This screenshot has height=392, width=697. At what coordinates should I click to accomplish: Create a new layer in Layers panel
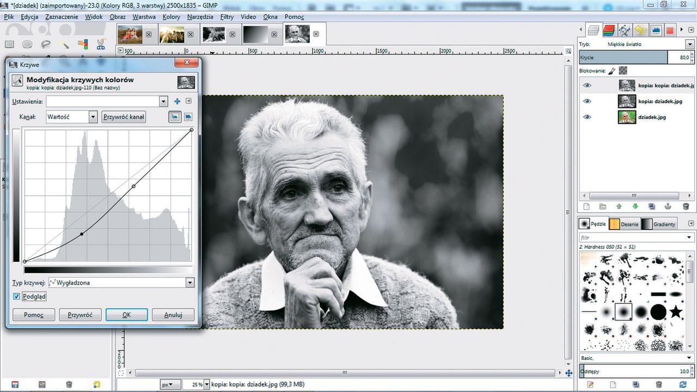tap(586, 206)
